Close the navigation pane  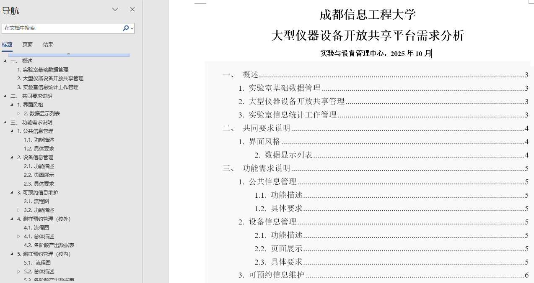point(132,9)
